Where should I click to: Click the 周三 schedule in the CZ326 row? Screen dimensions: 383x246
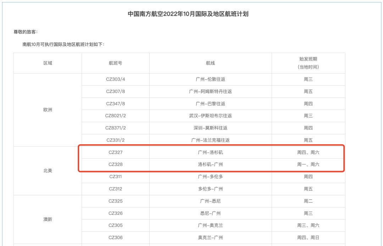308,213
